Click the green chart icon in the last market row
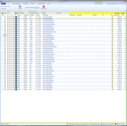 point(5,89)
